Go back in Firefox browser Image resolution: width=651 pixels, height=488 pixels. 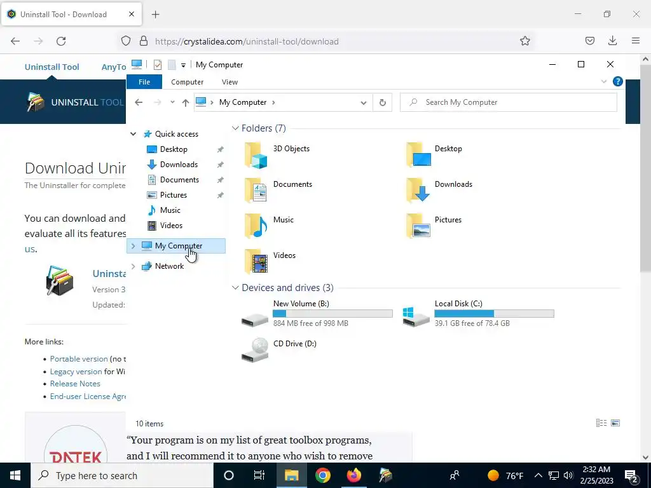click(15, 41)
